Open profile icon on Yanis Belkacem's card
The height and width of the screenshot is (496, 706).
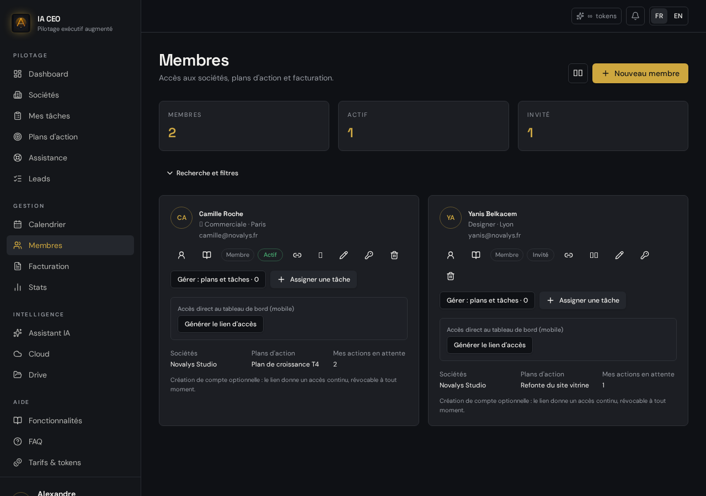(x=451, y=255)
